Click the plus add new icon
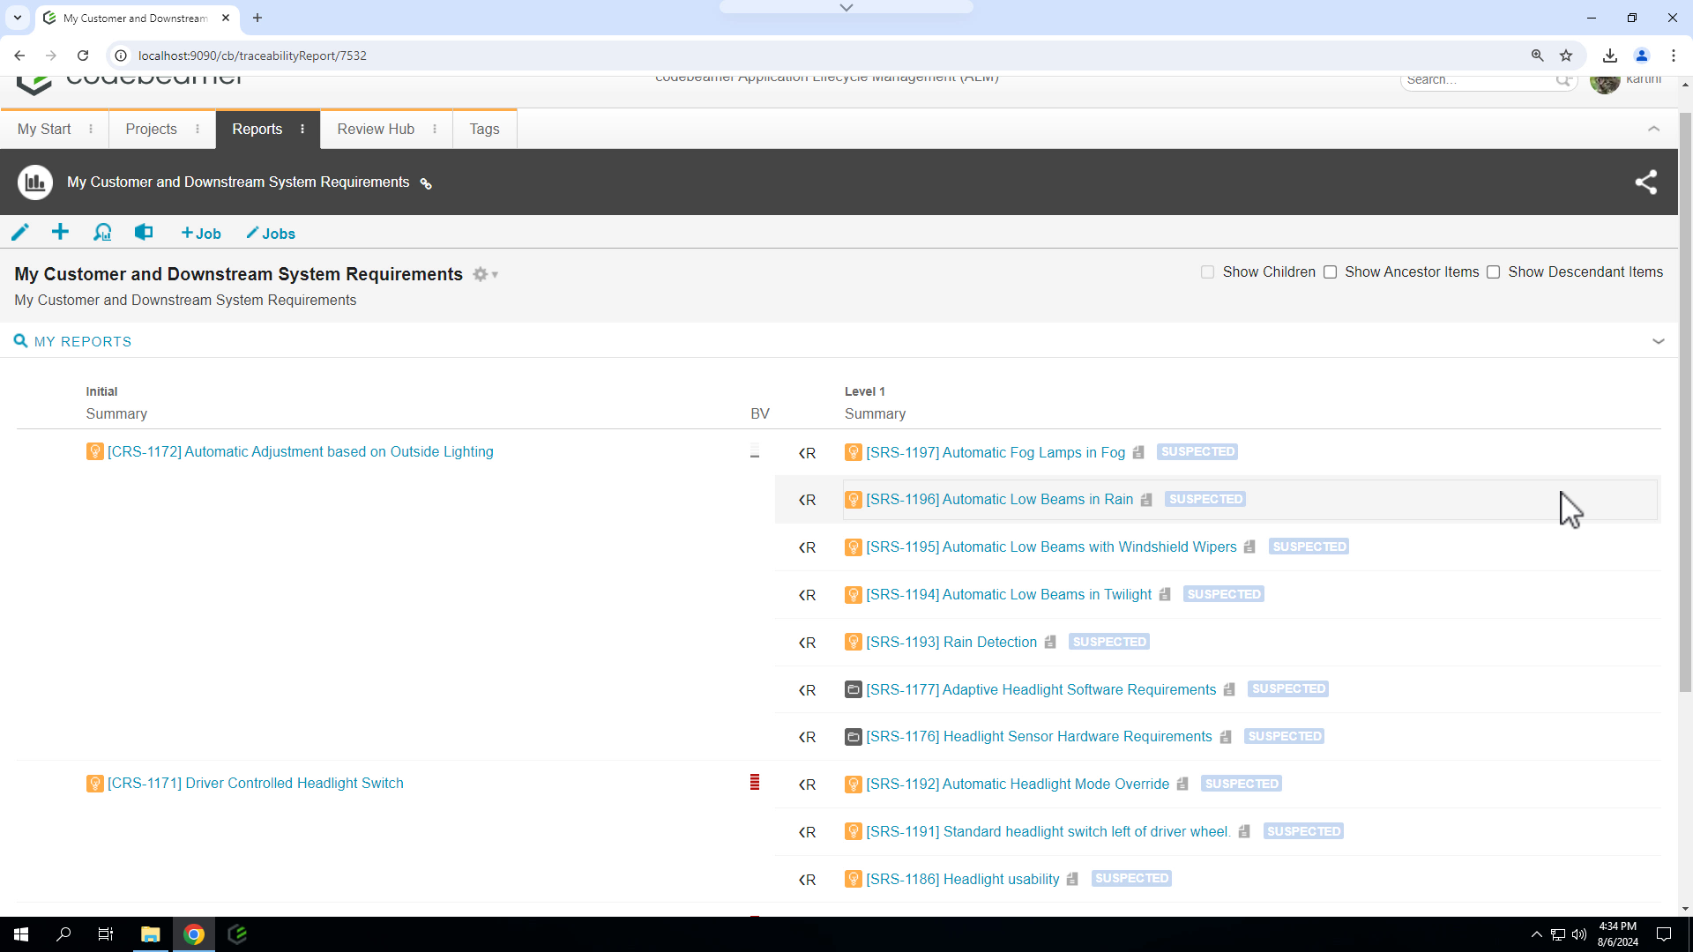1693x952 pixels. (x=60, y=232)
